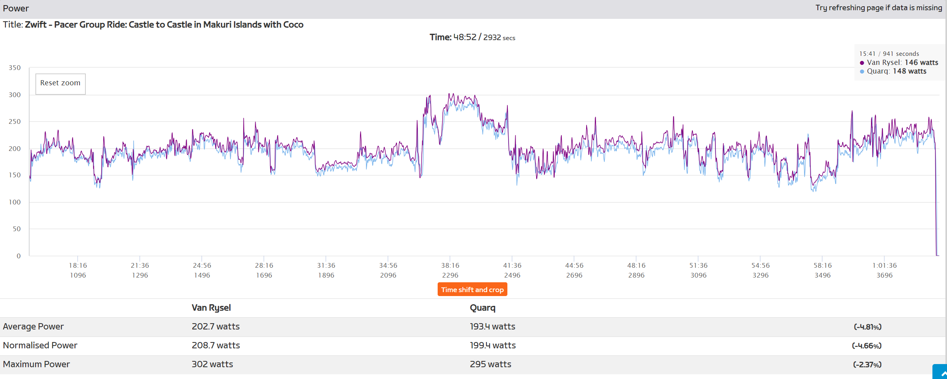Click the 51:36 x-axis tick label
947x379 pixels.
[698, 266]
